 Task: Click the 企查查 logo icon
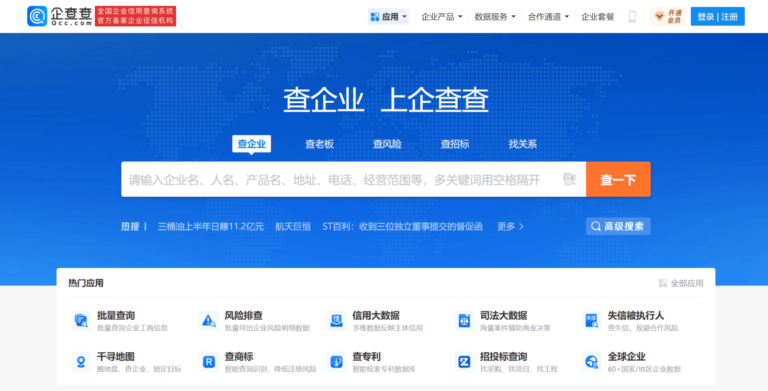click(37, 16)
